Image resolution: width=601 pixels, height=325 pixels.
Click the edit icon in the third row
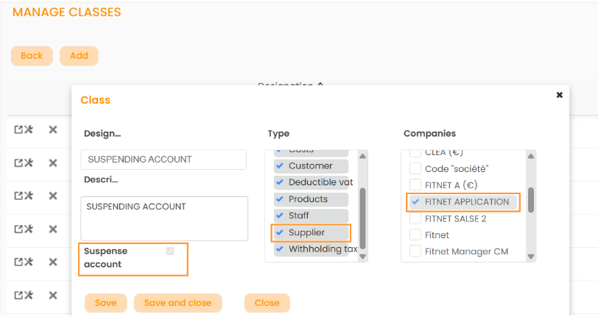[x=24, y=196]
